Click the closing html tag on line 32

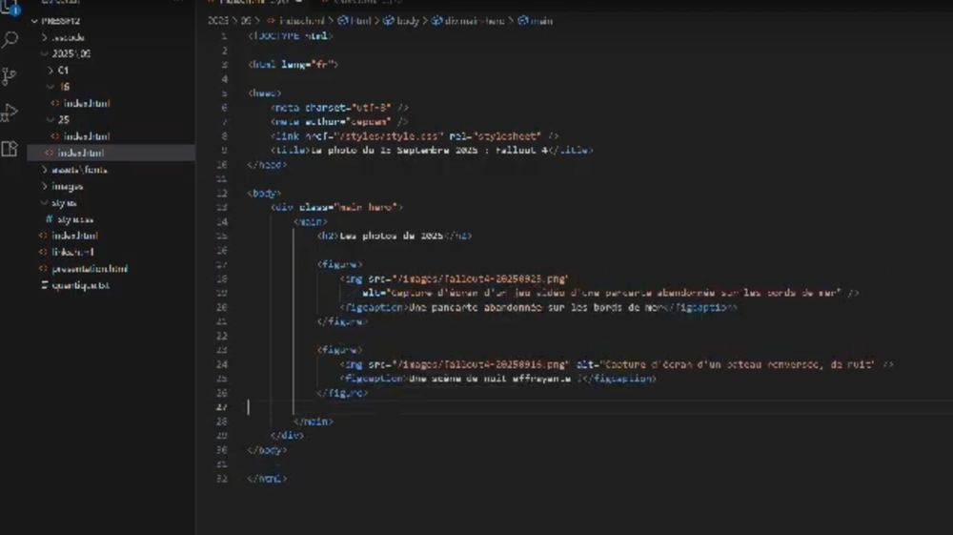tap(267, 479)
